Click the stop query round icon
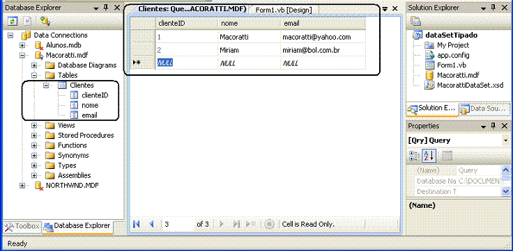The width and height of the screenshot is (513, 251). (269, 225)
